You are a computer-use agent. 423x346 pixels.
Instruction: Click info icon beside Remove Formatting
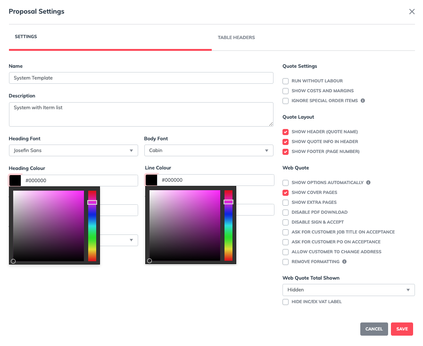click(x=344, y=262)
